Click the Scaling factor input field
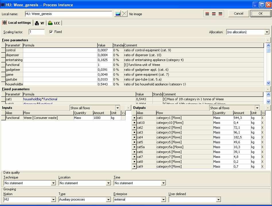 click(37, 32)
